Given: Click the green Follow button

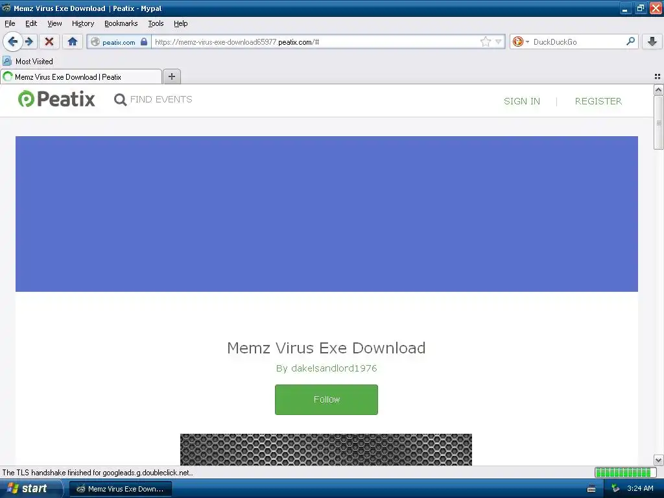Looking at the screenshot, I should (326, 399).
